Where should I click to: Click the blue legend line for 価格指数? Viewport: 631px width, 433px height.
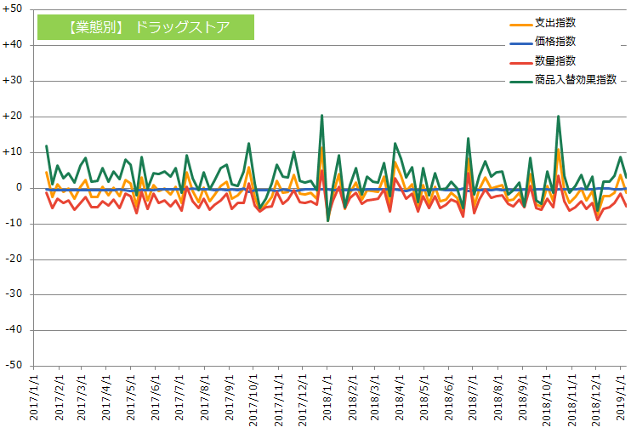(x=521, y=43)
